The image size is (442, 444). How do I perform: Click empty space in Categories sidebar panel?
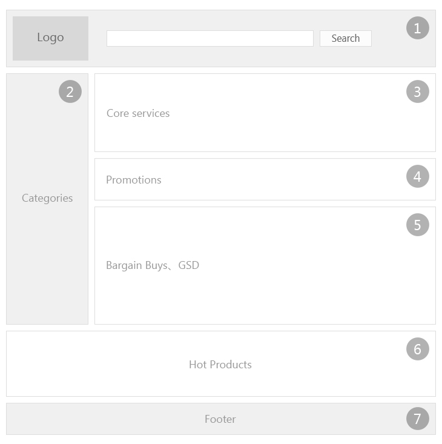[x=47, y=273]
